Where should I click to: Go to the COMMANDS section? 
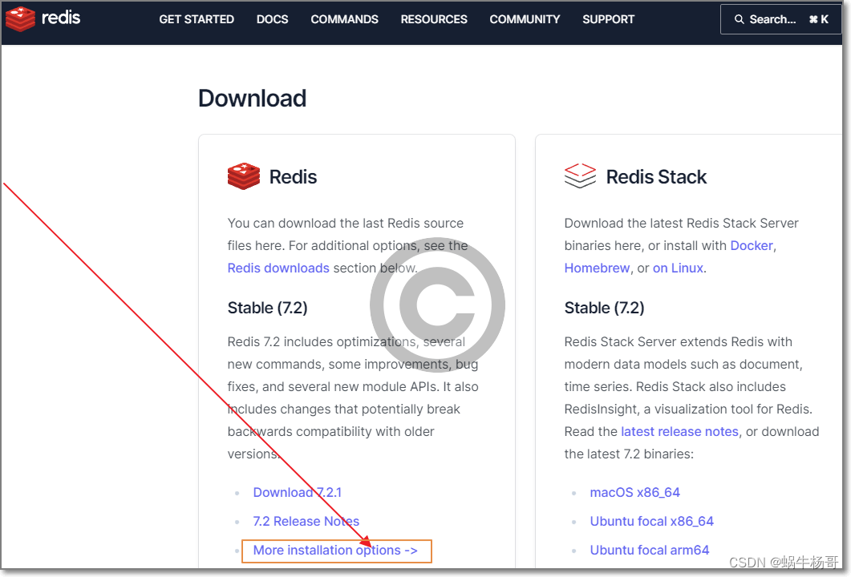click(x=344, y=19)
